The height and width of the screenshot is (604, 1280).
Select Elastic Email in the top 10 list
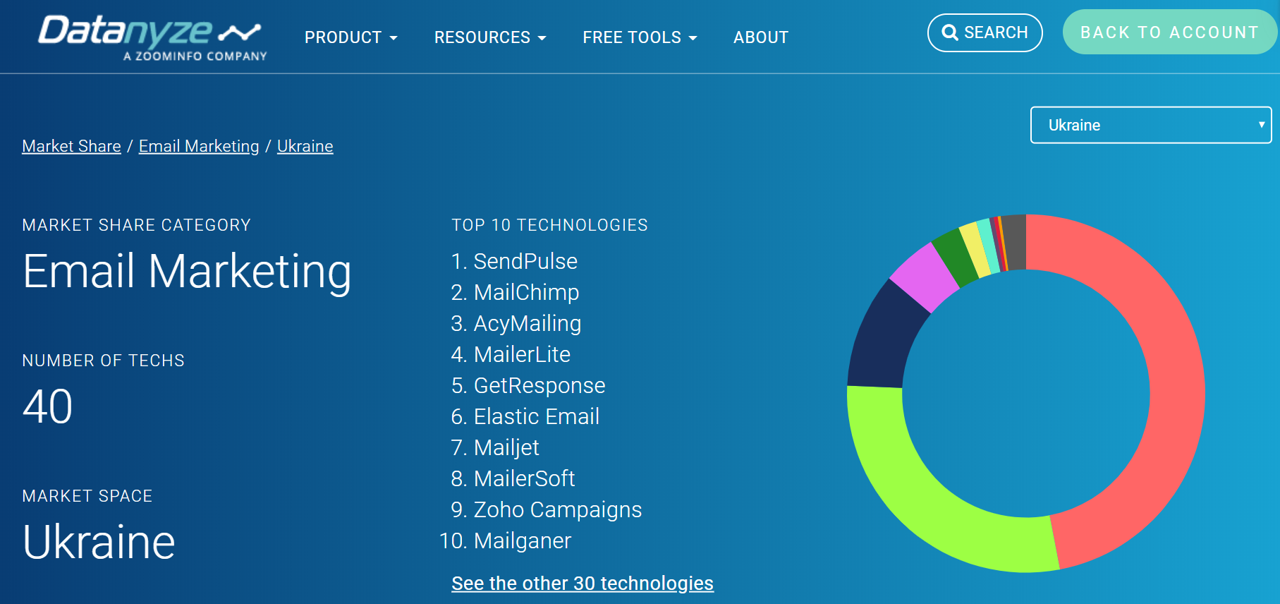(536, 416)
